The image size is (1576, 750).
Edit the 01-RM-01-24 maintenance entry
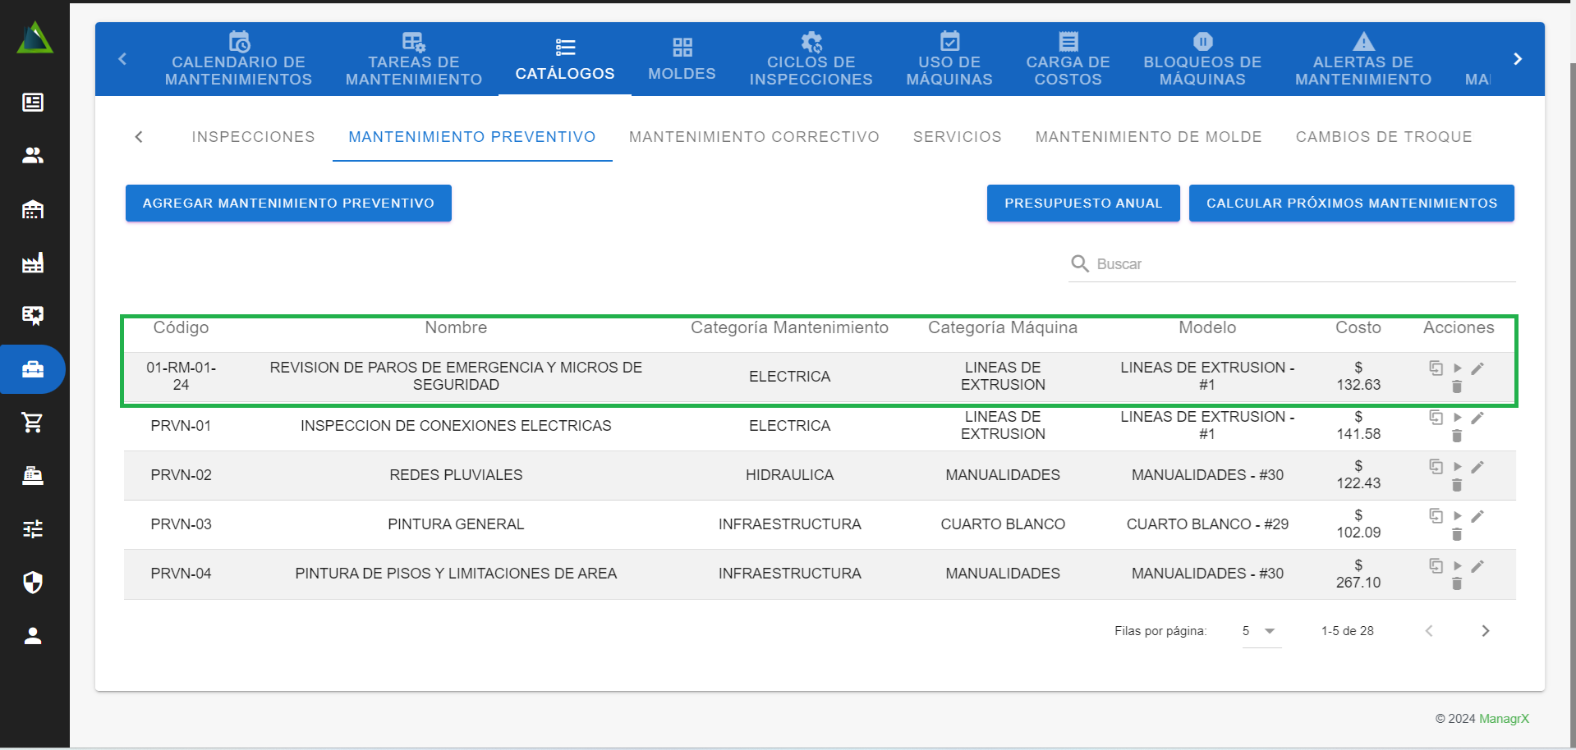tap(1477, 368)
